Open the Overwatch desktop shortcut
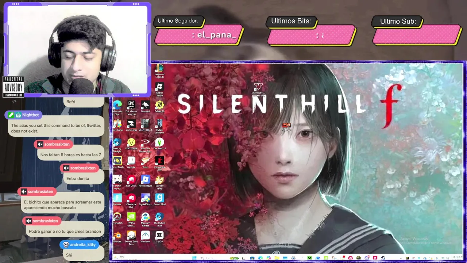 coord(117,218)
